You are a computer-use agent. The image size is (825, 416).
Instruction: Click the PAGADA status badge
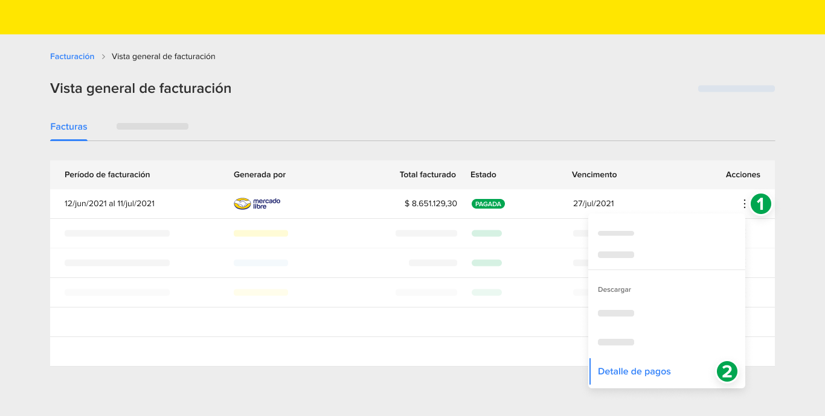coord(488,204)
